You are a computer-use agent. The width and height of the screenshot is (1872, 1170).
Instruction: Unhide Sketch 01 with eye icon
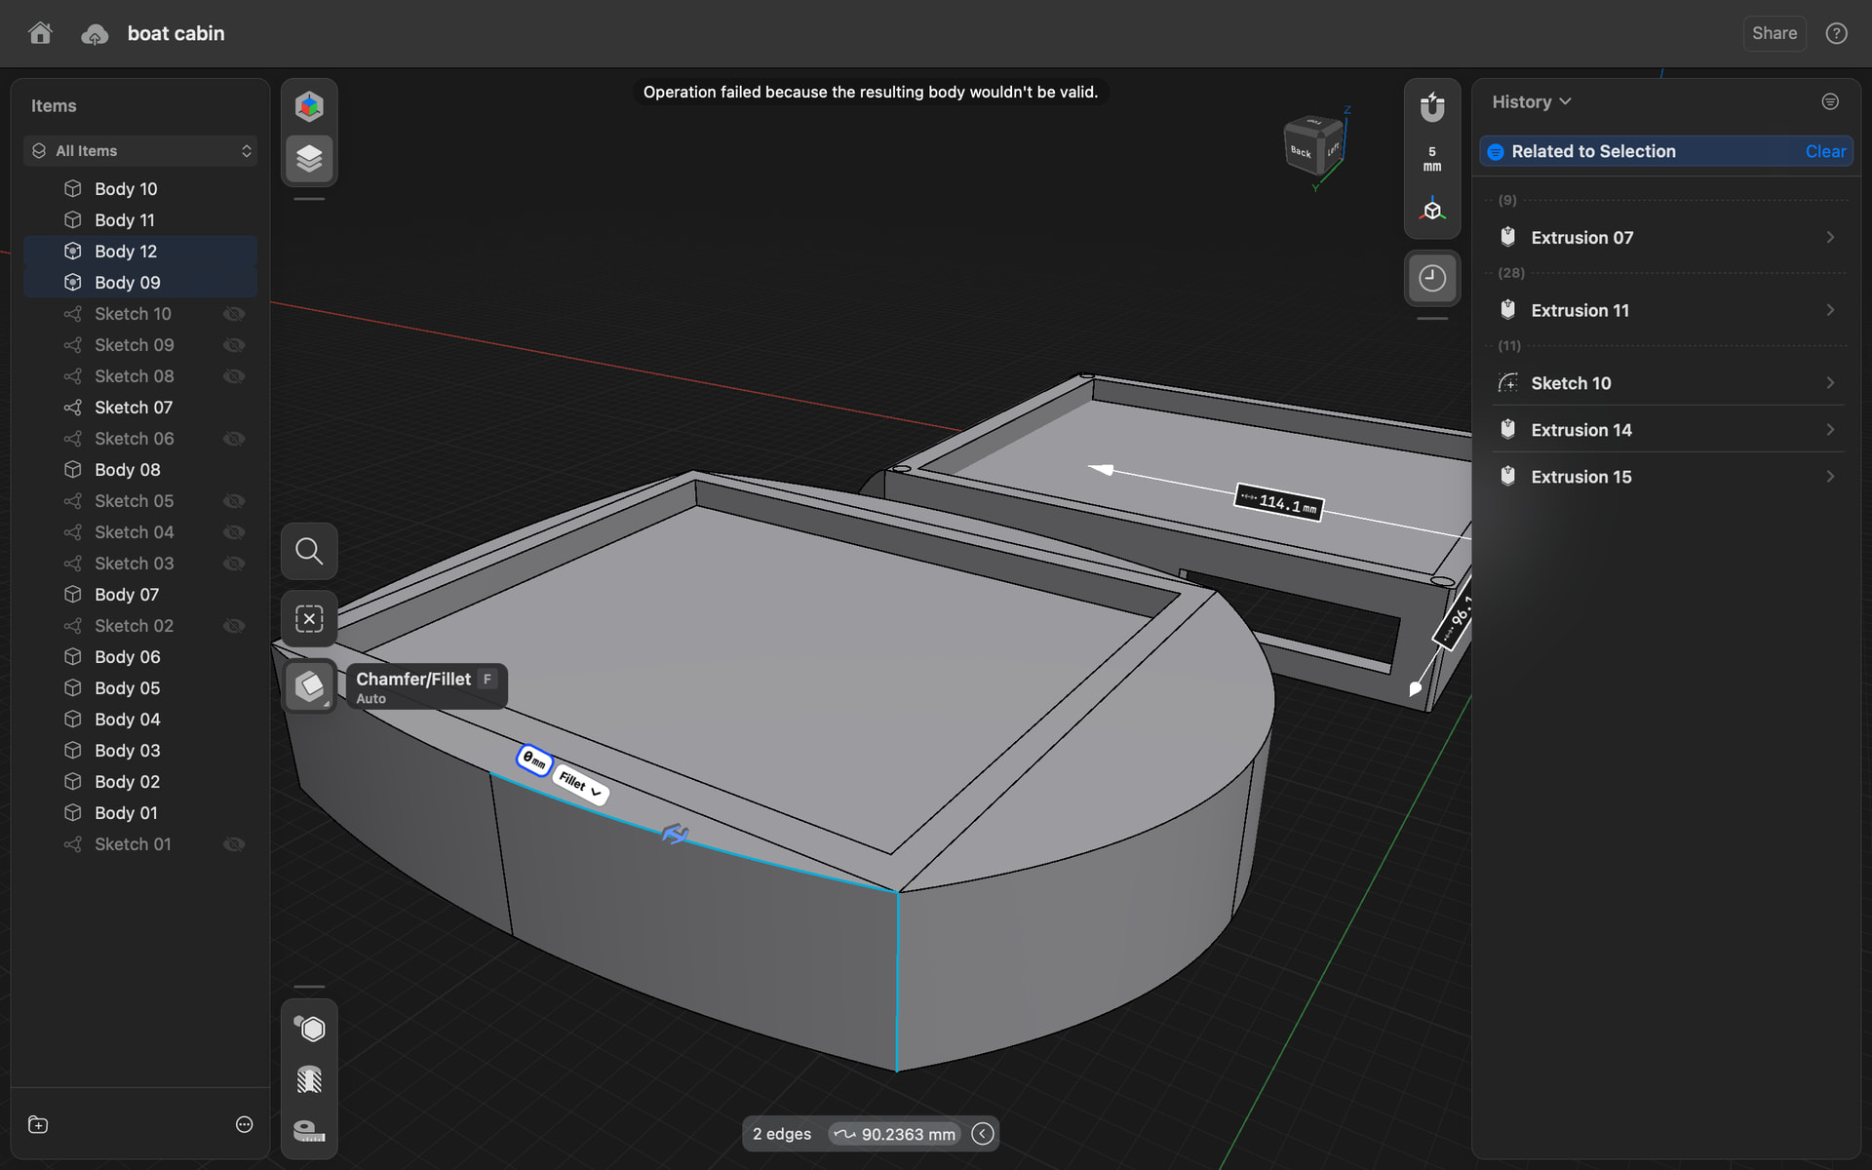(234, 844)
